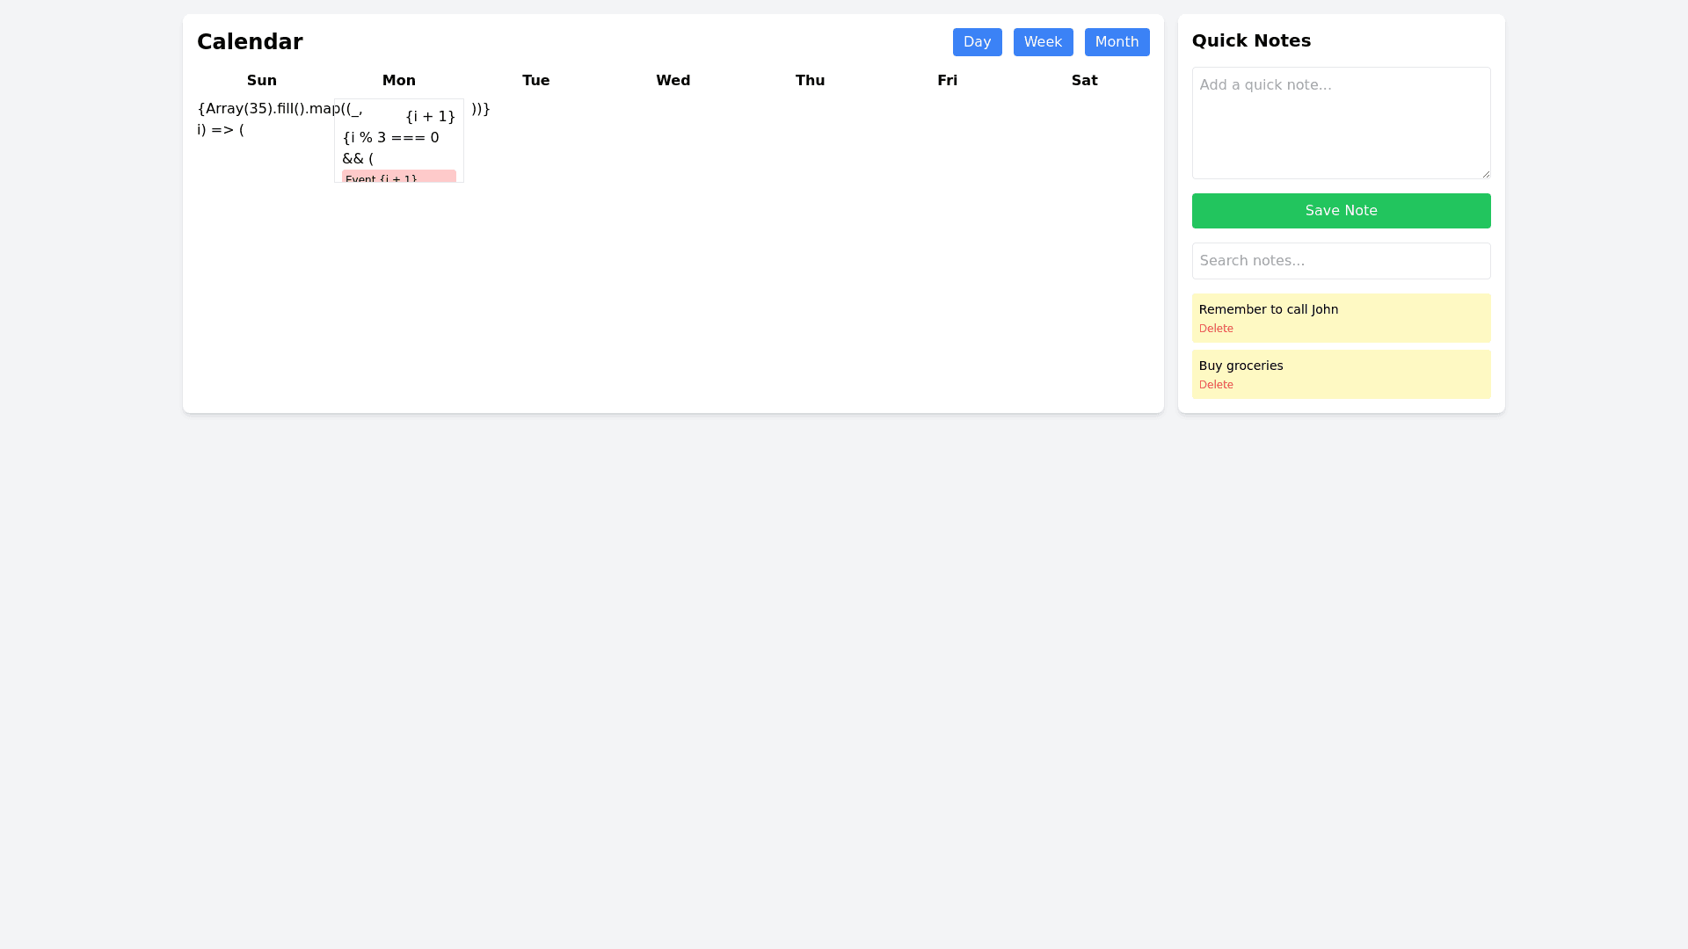Delete the Remember to call John note

(x=1216, y=329)
